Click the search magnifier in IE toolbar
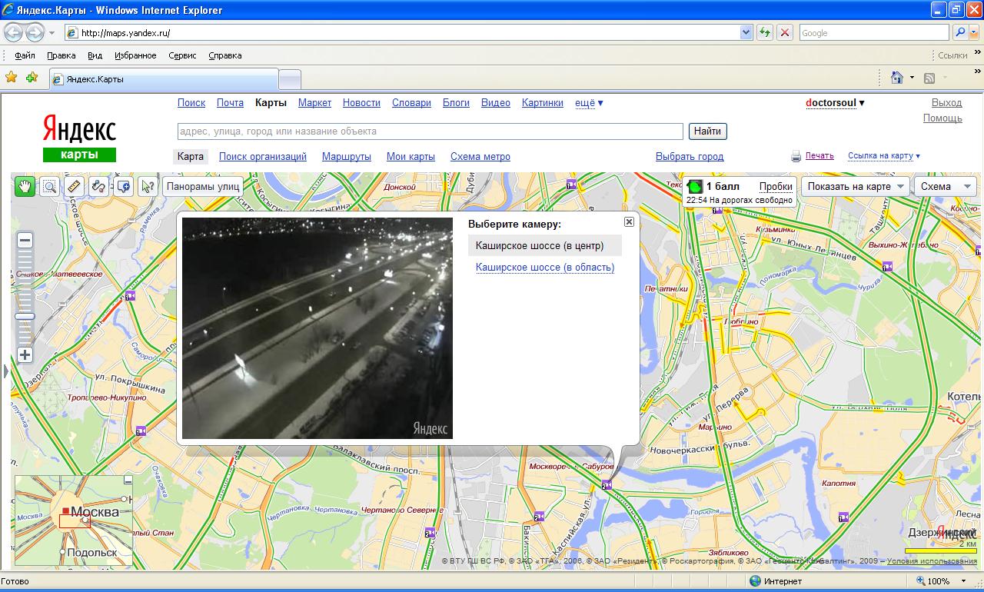Screen dimensions: 984x592 (960, 33)
